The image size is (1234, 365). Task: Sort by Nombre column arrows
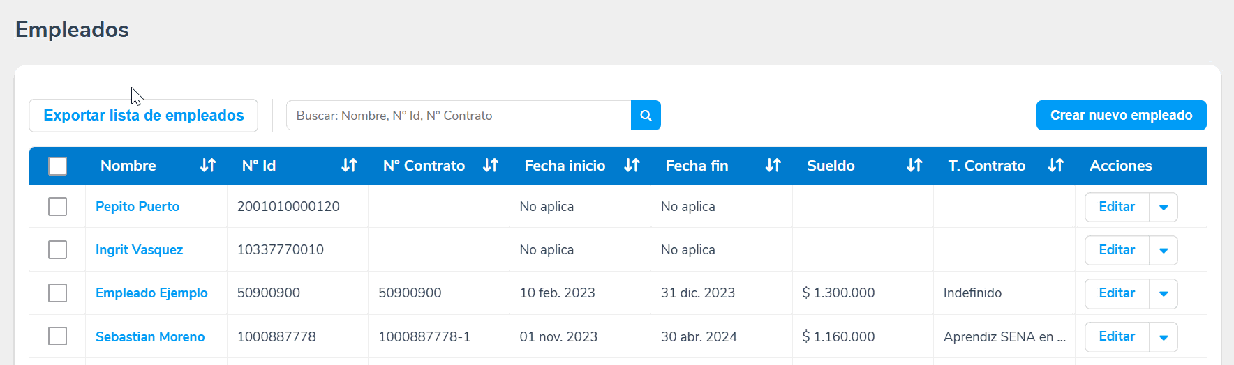[207, 166]
